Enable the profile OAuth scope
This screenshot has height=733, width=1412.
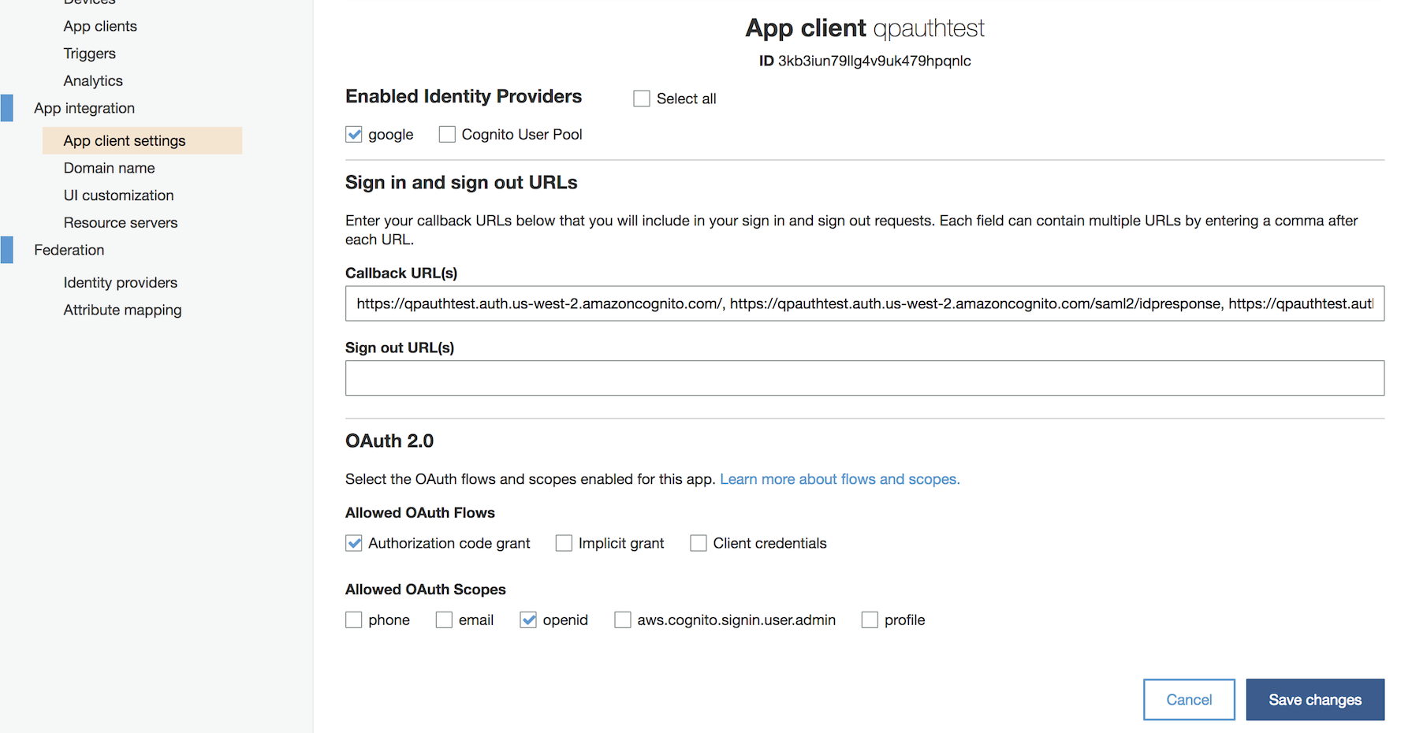pos(869,620)
